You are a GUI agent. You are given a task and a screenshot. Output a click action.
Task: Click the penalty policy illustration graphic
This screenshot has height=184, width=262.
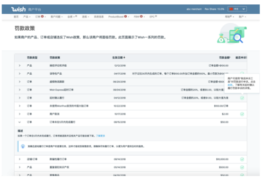coord(232,34)
